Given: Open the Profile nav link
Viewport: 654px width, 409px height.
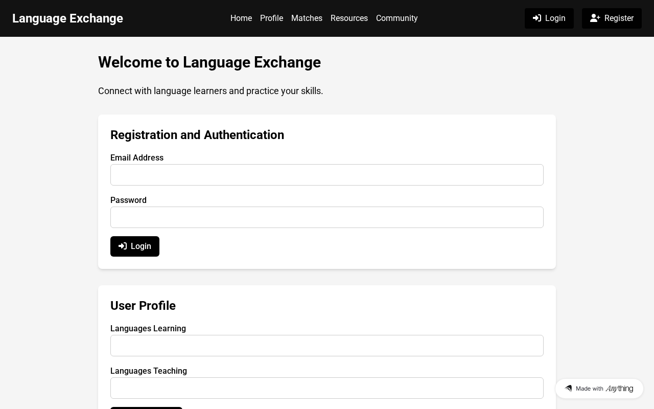Looking at the screenshot, I should pyautogui.click(x=271, y=18).
